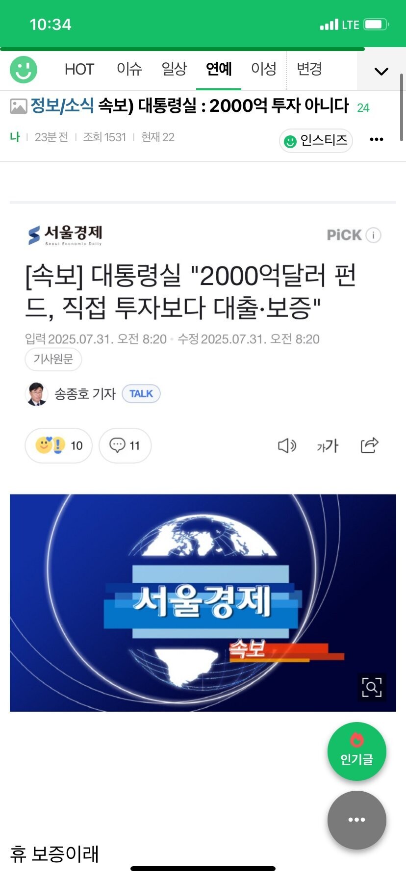Open the 기사원문 original article link
Image resolution: width=406 pixels, height=879 pixels.
(53, 359)
